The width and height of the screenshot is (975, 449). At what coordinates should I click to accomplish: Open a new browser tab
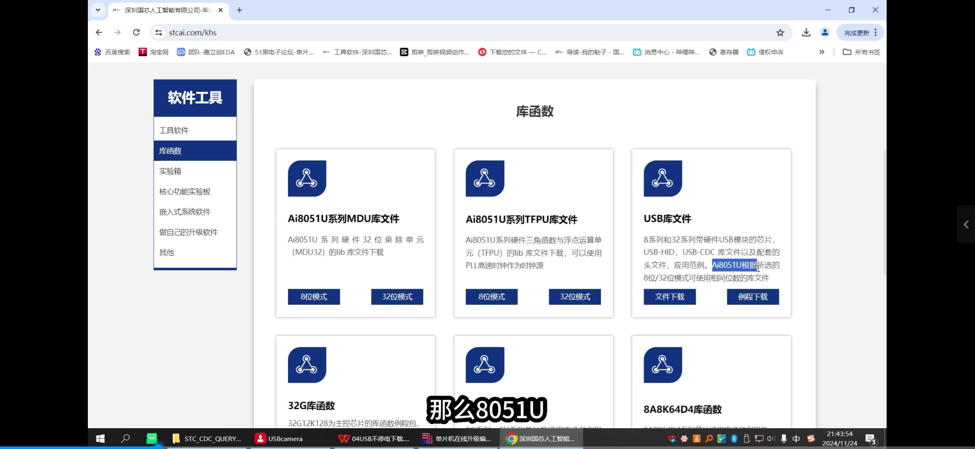(239, 10)
